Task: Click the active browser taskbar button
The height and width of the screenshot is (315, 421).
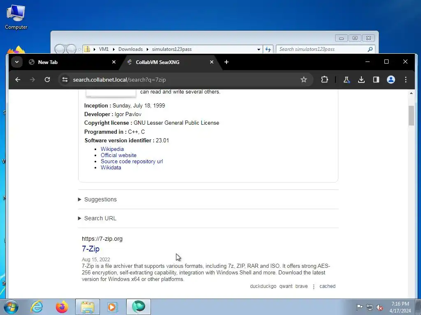Action: [139, 307]
